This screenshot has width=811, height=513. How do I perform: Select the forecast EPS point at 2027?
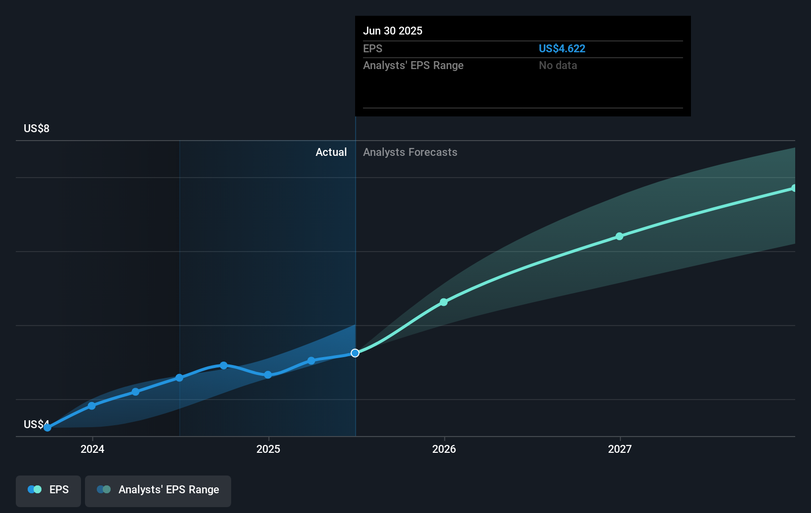[619, 237]
